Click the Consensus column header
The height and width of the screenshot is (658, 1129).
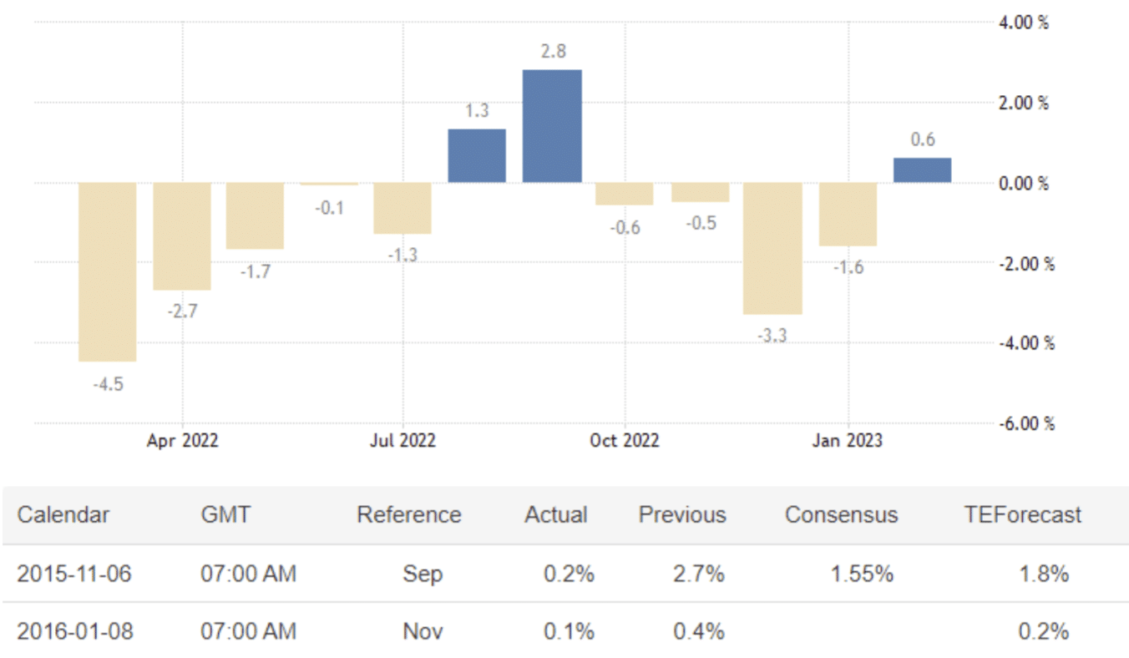point(841,514)
